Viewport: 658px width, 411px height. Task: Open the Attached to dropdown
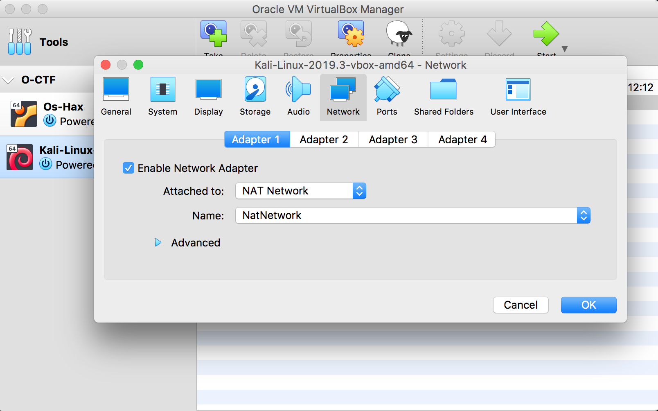pyautogui.click(x=301, y=191)
